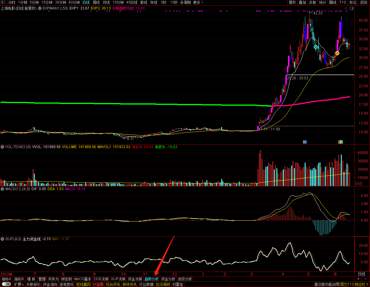Click the orange buy signal marker on chart
This screenshot has width=370, height=287.
tap(337, 53)
